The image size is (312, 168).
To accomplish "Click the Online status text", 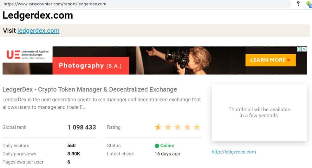I will (167, 146).
